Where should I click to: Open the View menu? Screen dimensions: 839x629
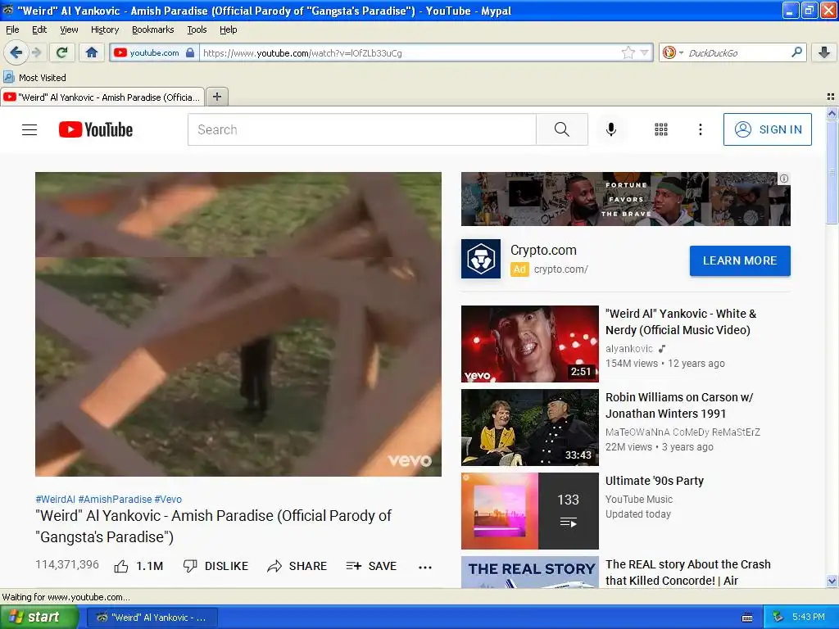pyautogui.click(x=69, y=30)
